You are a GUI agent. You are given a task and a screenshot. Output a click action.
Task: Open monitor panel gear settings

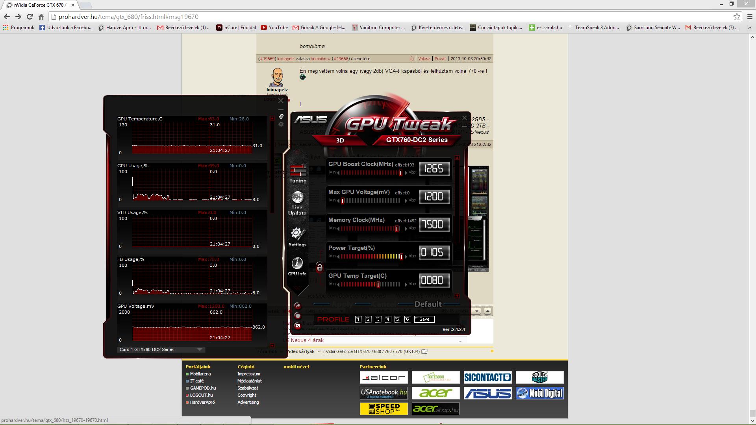pos(281,124)
